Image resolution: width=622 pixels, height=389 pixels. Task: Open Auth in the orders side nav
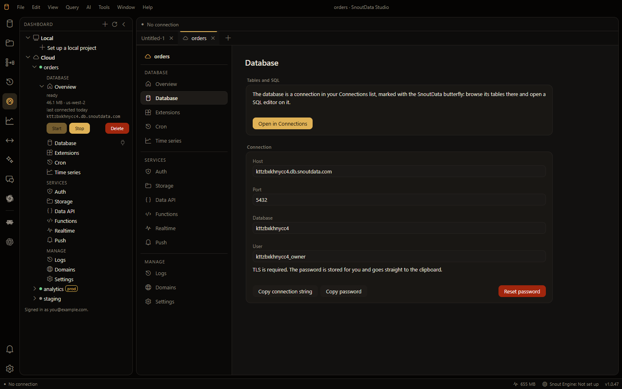184,171
